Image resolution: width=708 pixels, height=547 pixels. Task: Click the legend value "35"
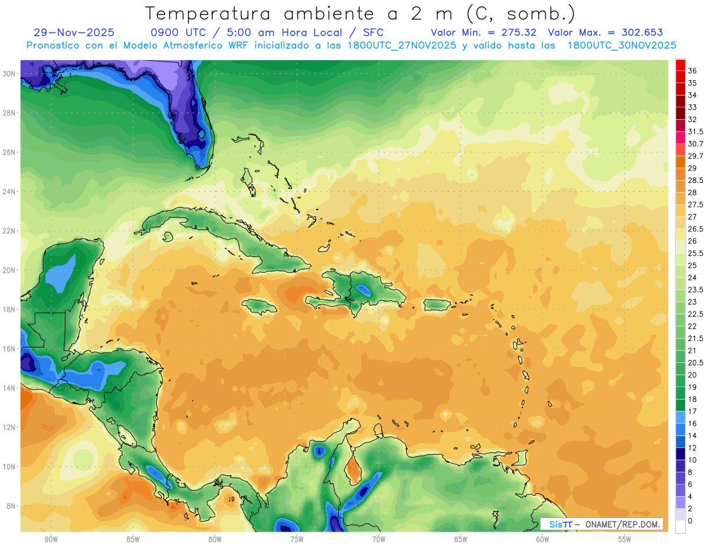[x=693, y=83]
